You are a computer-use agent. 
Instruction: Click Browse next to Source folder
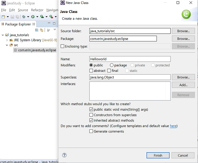183,31
